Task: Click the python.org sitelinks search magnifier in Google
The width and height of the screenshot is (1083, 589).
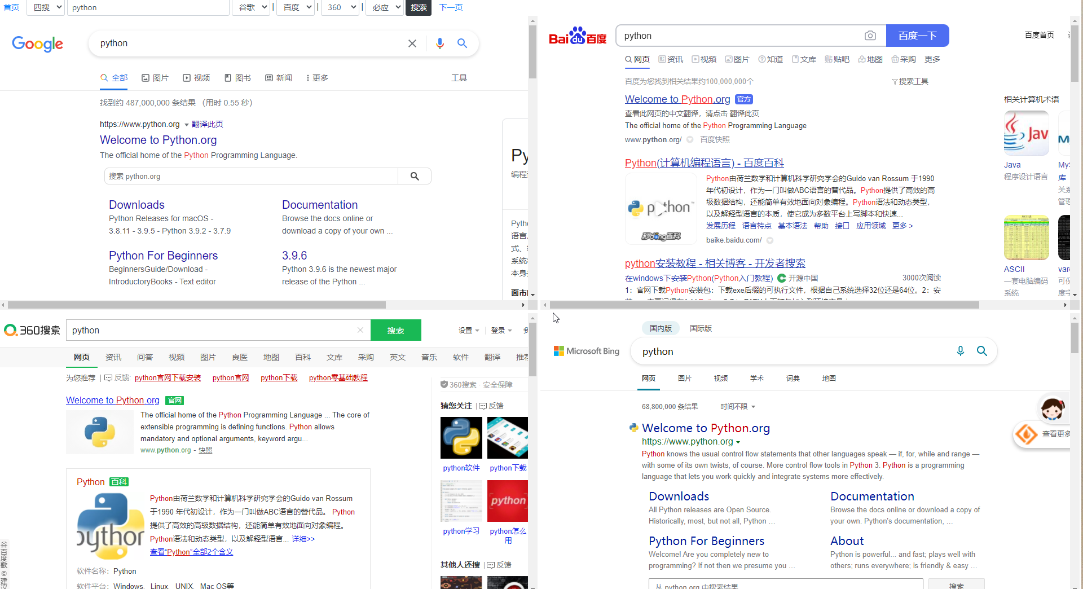Action: tap(415, 176)
